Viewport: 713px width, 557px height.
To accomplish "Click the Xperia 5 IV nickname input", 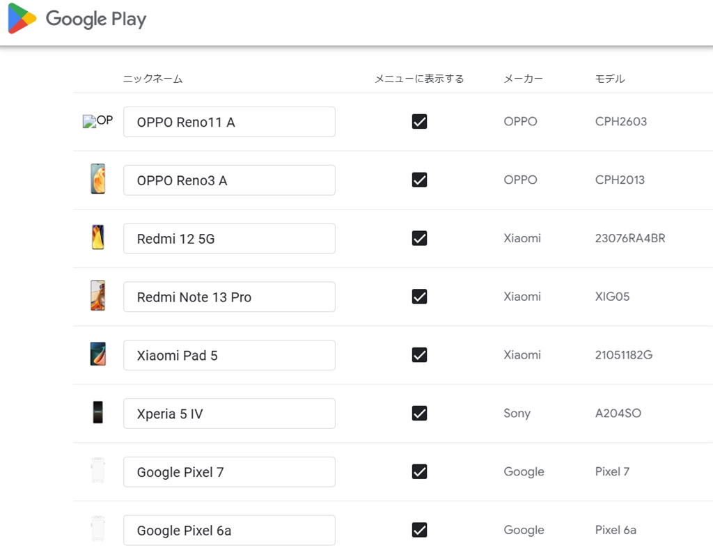I will pyautogui.click(x=229, y=414).
